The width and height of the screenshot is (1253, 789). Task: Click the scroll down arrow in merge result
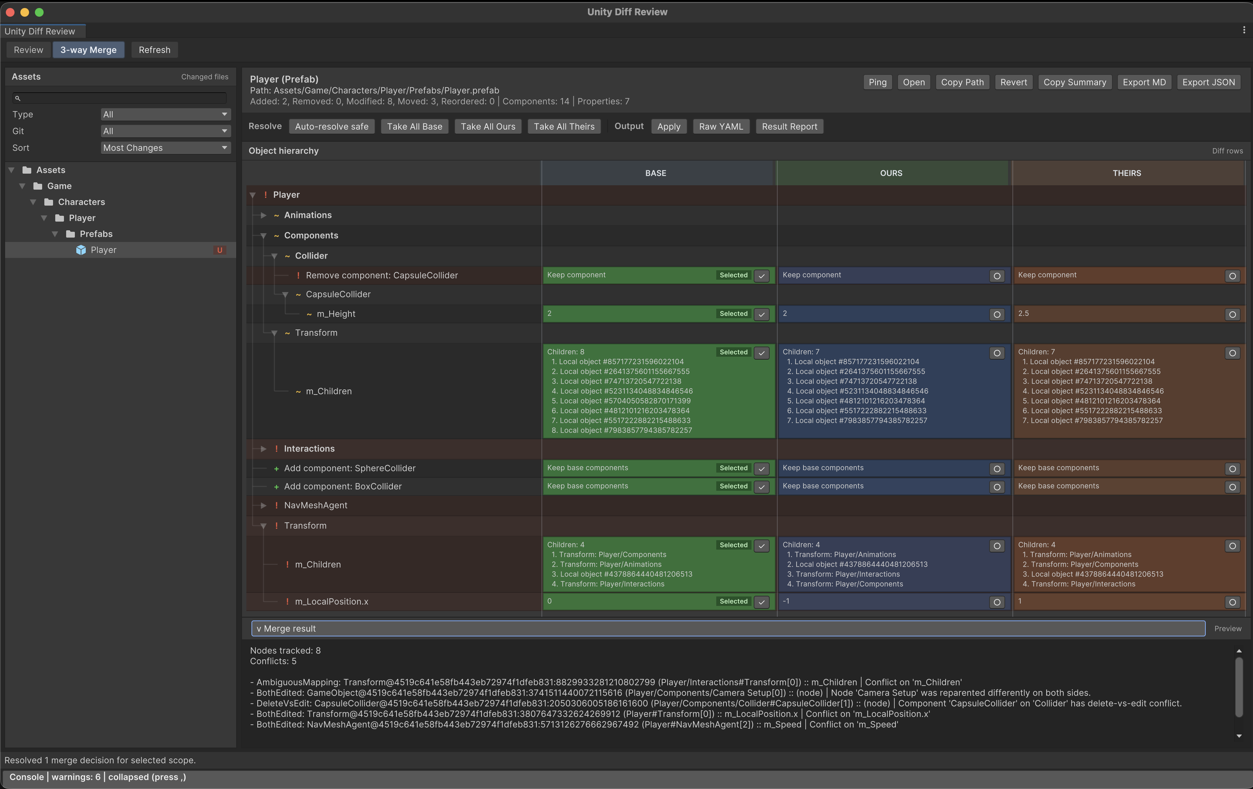1239,736
